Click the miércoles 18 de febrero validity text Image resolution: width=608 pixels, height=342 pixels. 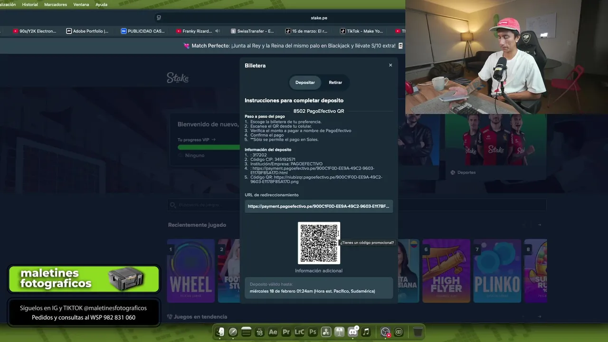coord(312,291)
